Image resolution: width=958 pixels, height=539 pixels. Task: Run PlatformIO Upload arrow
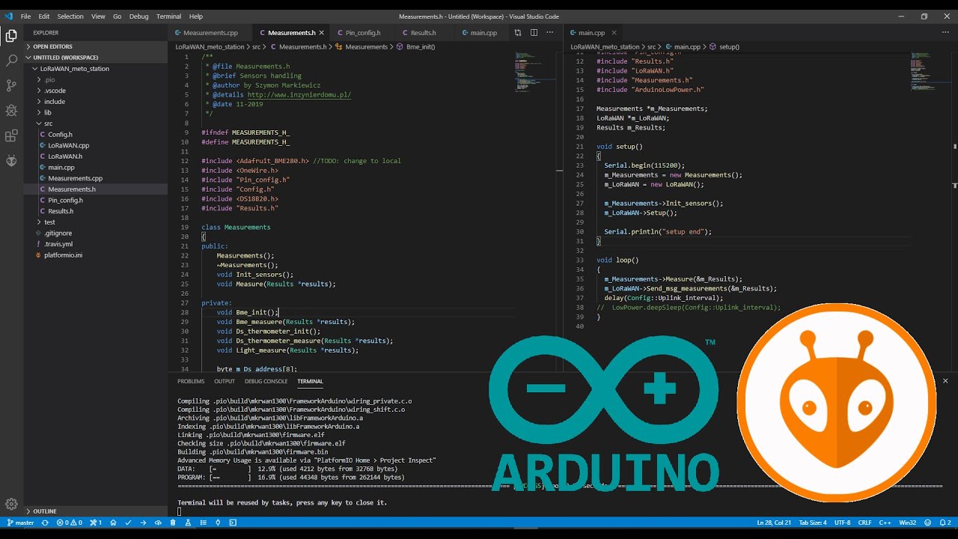click(x=143, y=523)
